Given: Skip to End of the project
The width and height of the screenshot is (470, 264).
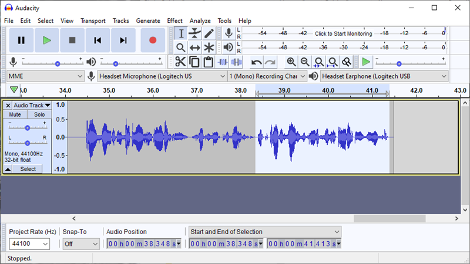Looking at the screenshot, I should (123, 40).
